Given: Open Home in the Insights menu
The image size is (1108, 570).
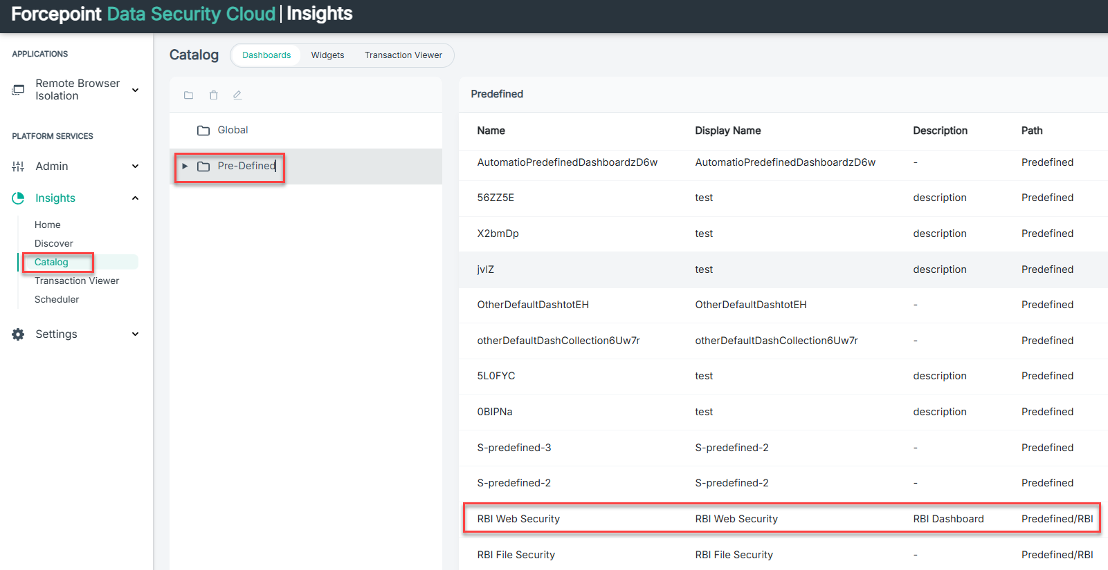Looking at the screenshot, I should pos(48,225).
